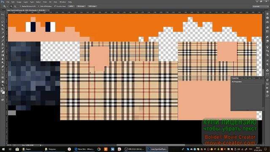
Task: Open the Image menu
Action: coord(19,2)
